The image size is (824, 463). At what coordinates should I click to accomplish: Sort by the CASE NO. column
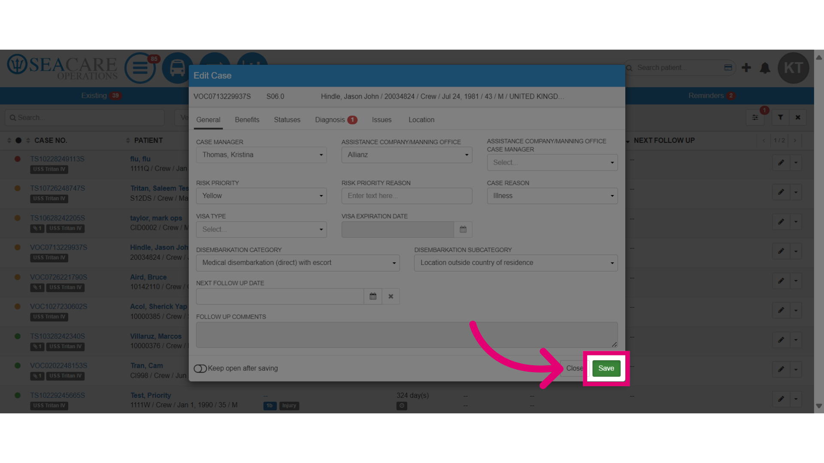point(51,141)
